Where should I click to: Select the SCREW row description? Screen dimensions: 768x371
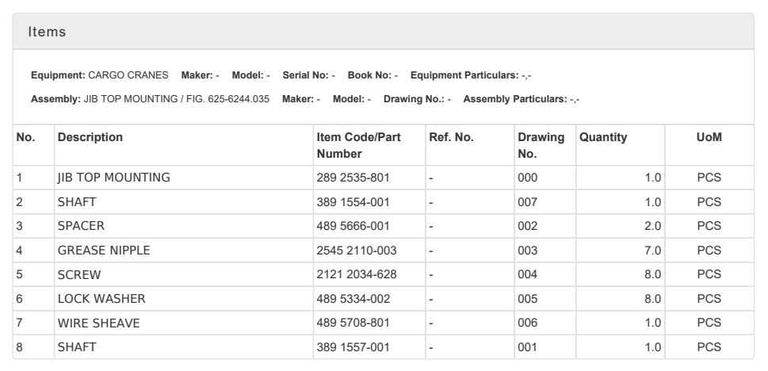78,274
